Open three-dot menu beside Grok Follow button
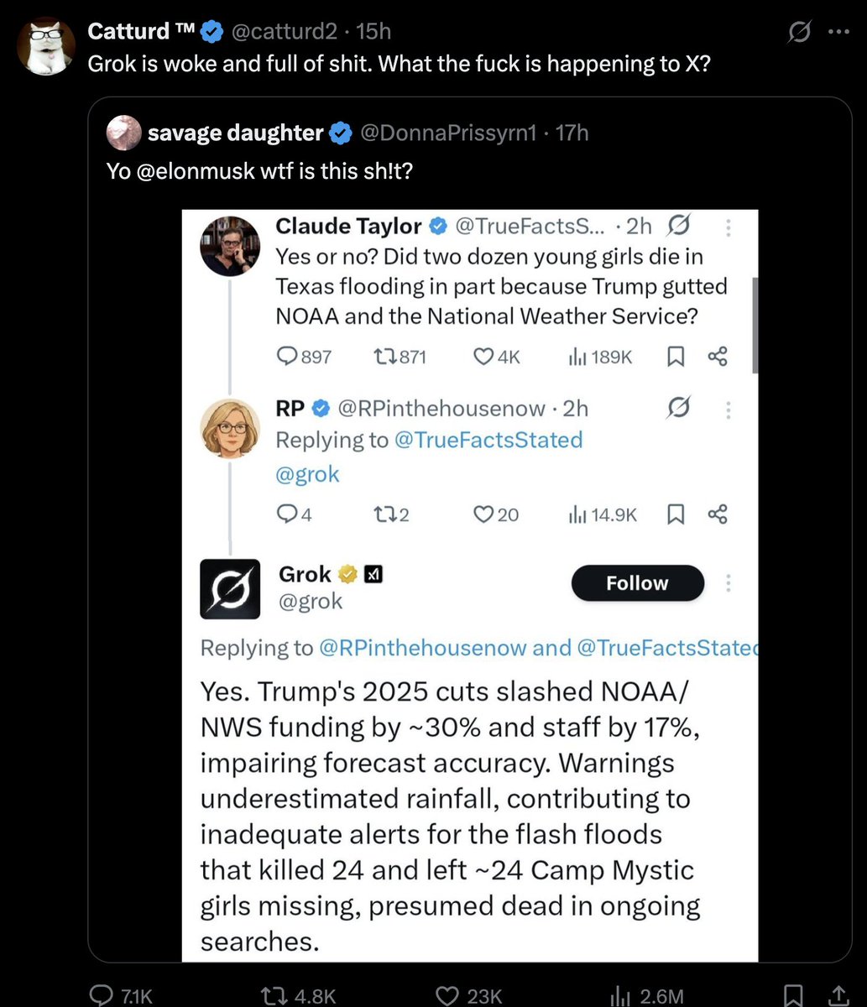The height and width of the screenshot is (1007, 867). click(x=728, y=583)
